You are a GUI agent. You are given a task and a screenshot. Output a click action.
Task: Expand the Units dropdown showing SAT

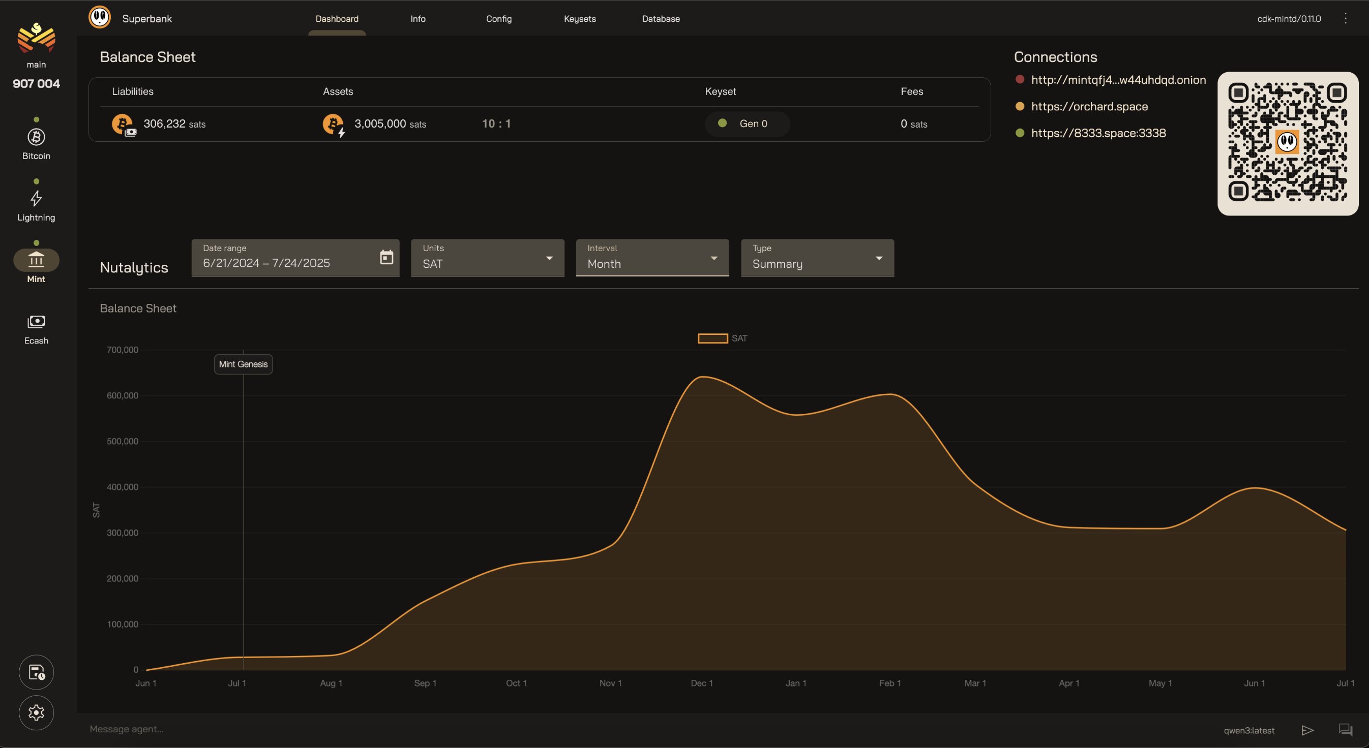tap(487, 258)
